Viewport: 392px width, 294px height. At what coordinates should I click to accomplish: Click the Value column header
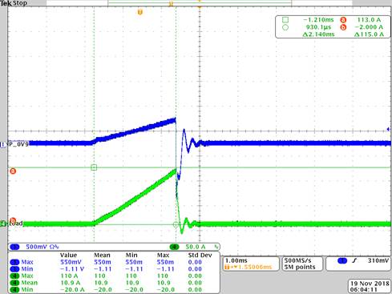pyautogui.click(x=68, y=256)
